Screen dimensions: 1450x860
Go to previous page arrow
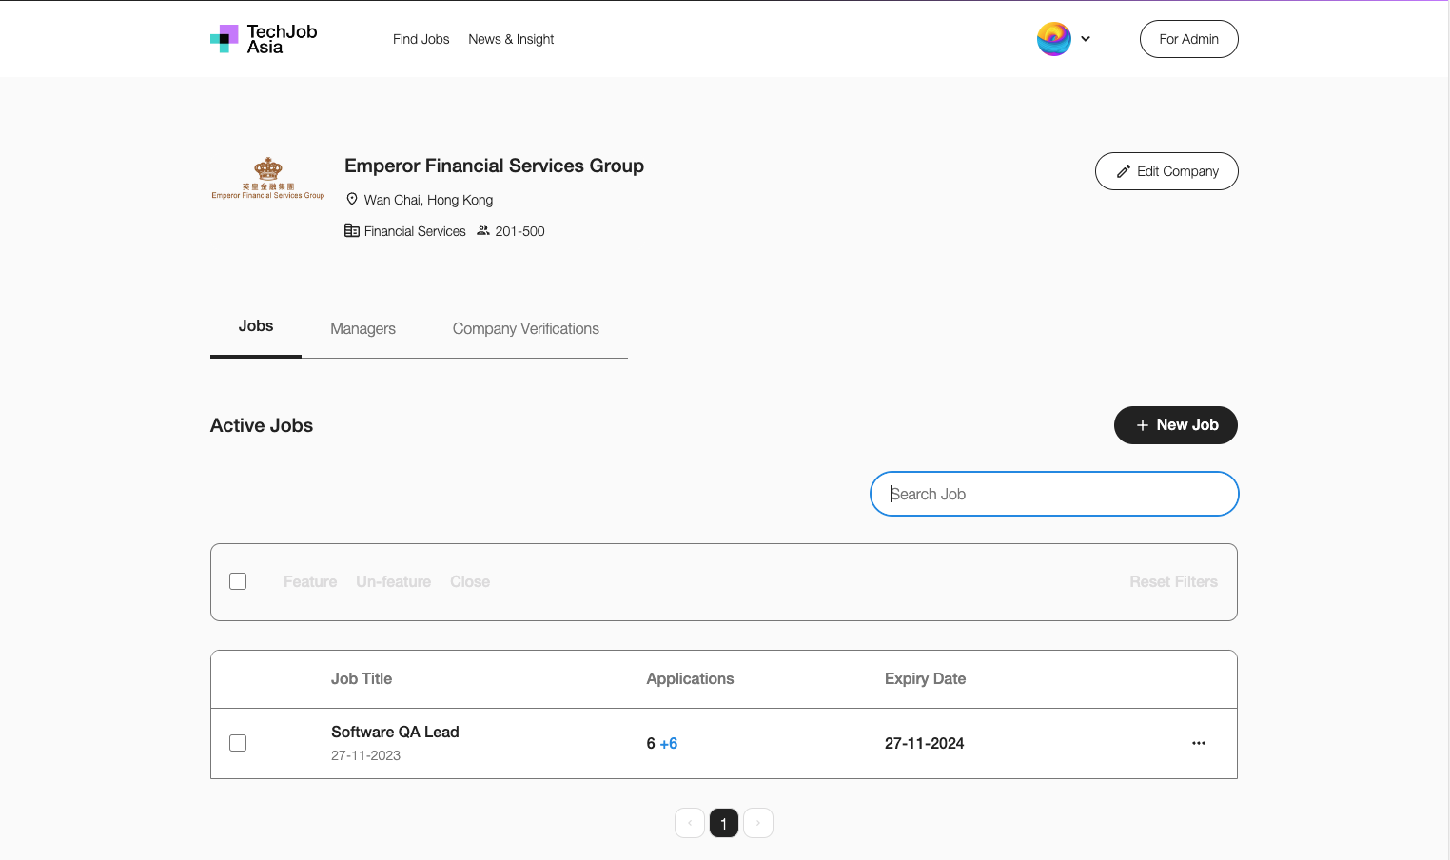pyautogui.click(x=690, y=823)
